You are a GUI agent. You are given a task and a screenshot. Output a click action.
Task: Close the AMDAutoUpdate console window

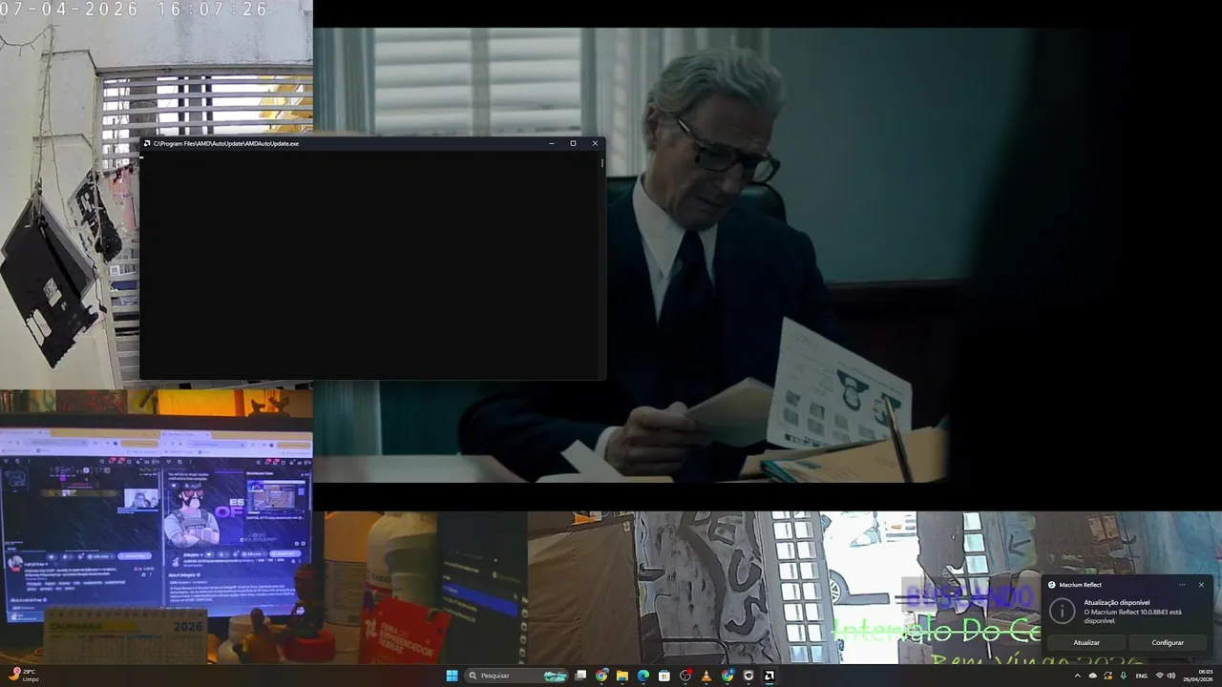coord(595,143)
